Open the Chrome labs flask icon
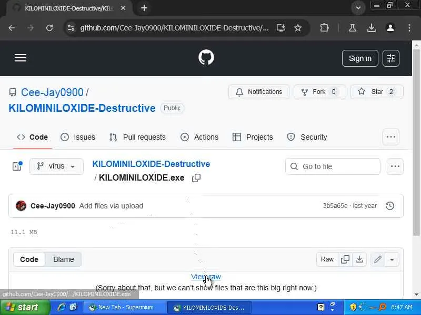The height and width of the screenshot is (315, 421). (x=353, y=28)
